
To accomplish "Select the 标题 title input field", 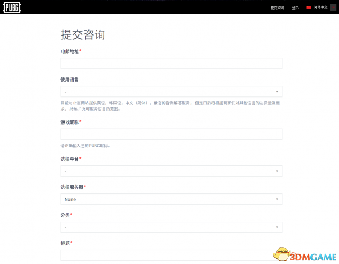I will click(171, 255).
